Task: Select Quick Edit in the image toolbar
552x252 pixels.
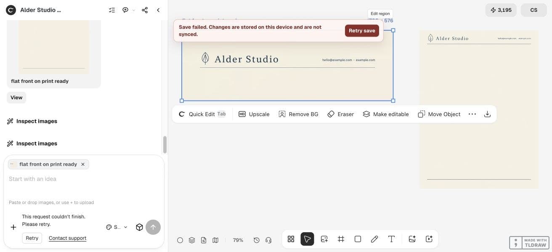Action: (x=202, y=114)
